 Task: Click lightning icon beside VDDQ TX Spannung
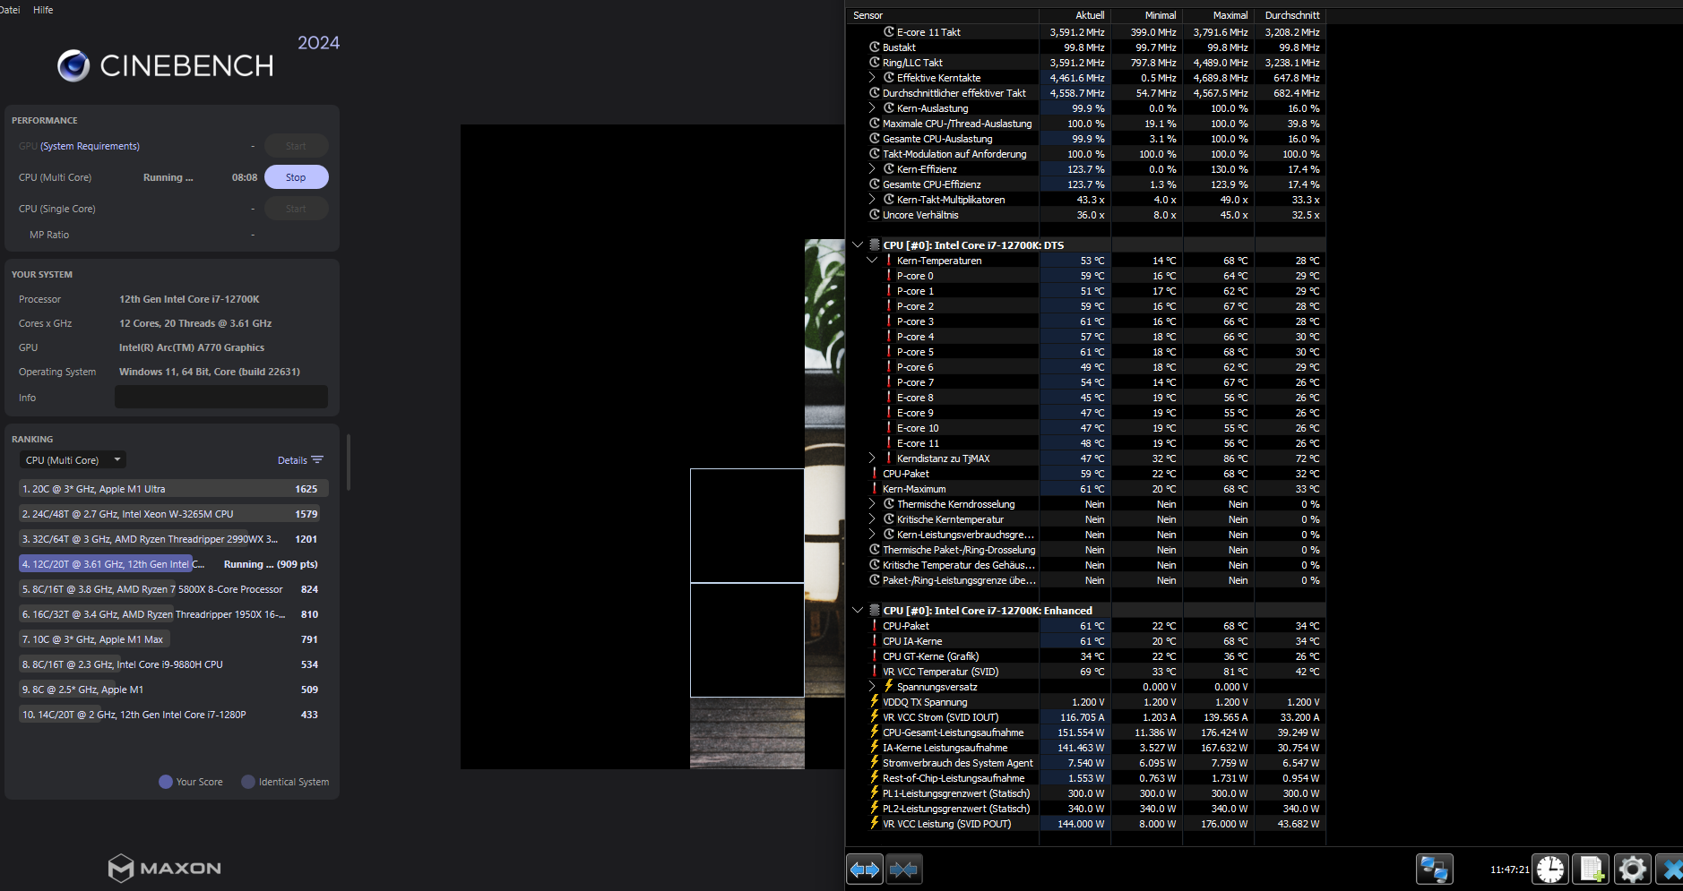click(x=875, y=701)
